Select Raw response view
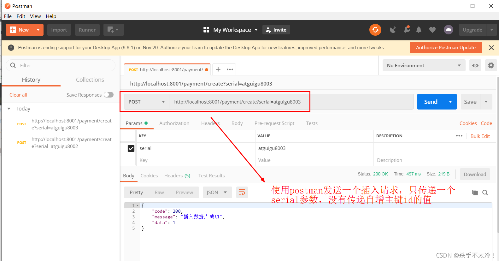 pos(159,192)
